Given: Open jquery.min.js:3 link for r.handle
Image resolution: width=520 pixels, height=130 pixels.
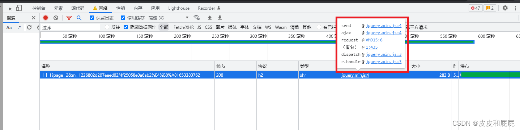Looking at the screenshot, I should [x=384, y=62].
